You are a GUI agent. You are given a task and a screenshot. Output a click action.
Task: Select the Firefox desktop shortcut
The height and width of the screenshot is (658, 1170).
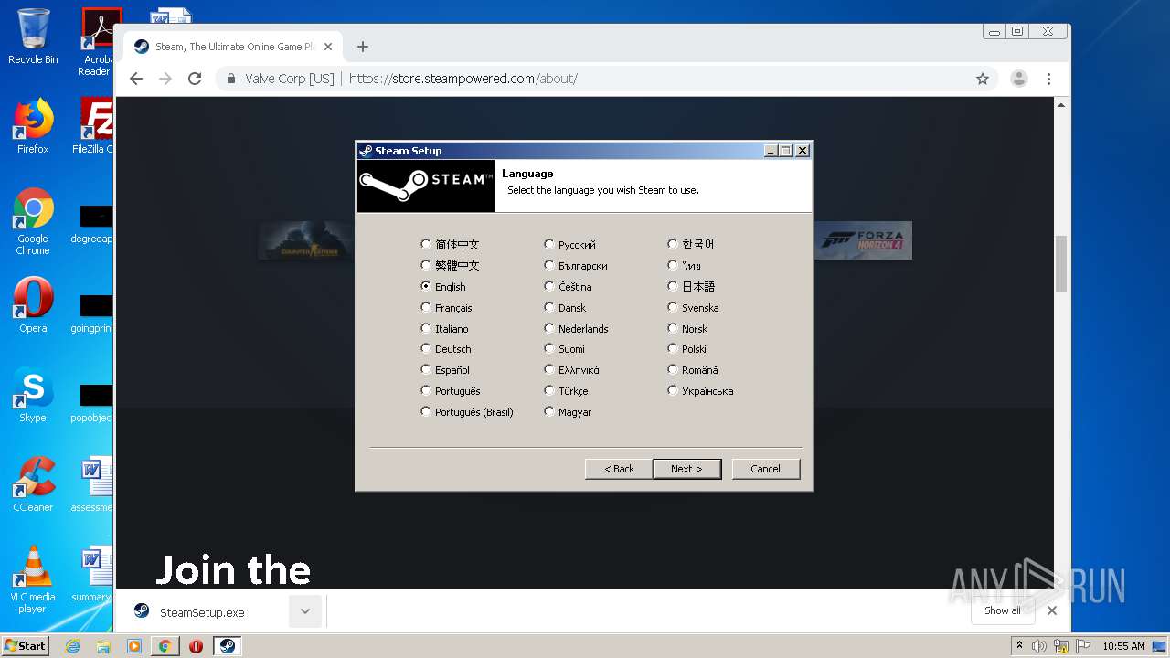coord(33,126)
